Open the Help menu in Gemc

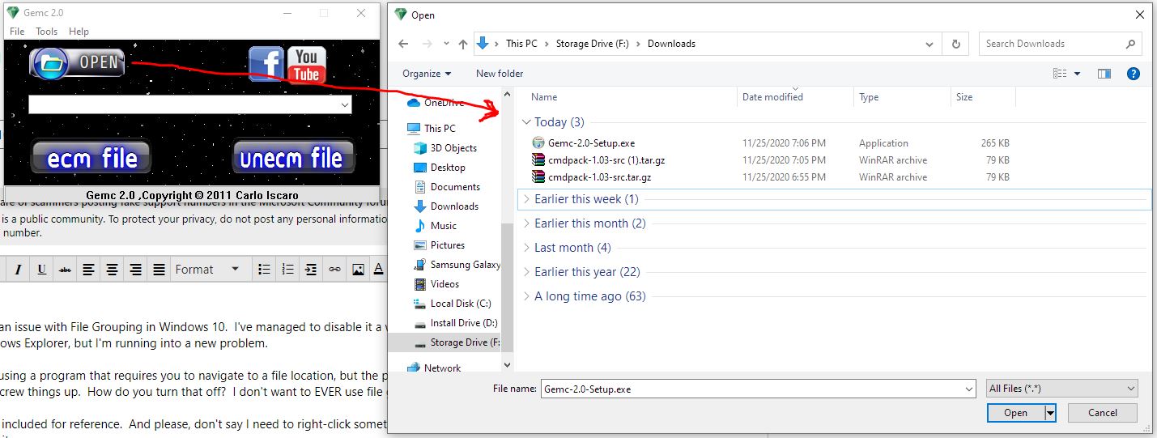[x=79, y=32]
